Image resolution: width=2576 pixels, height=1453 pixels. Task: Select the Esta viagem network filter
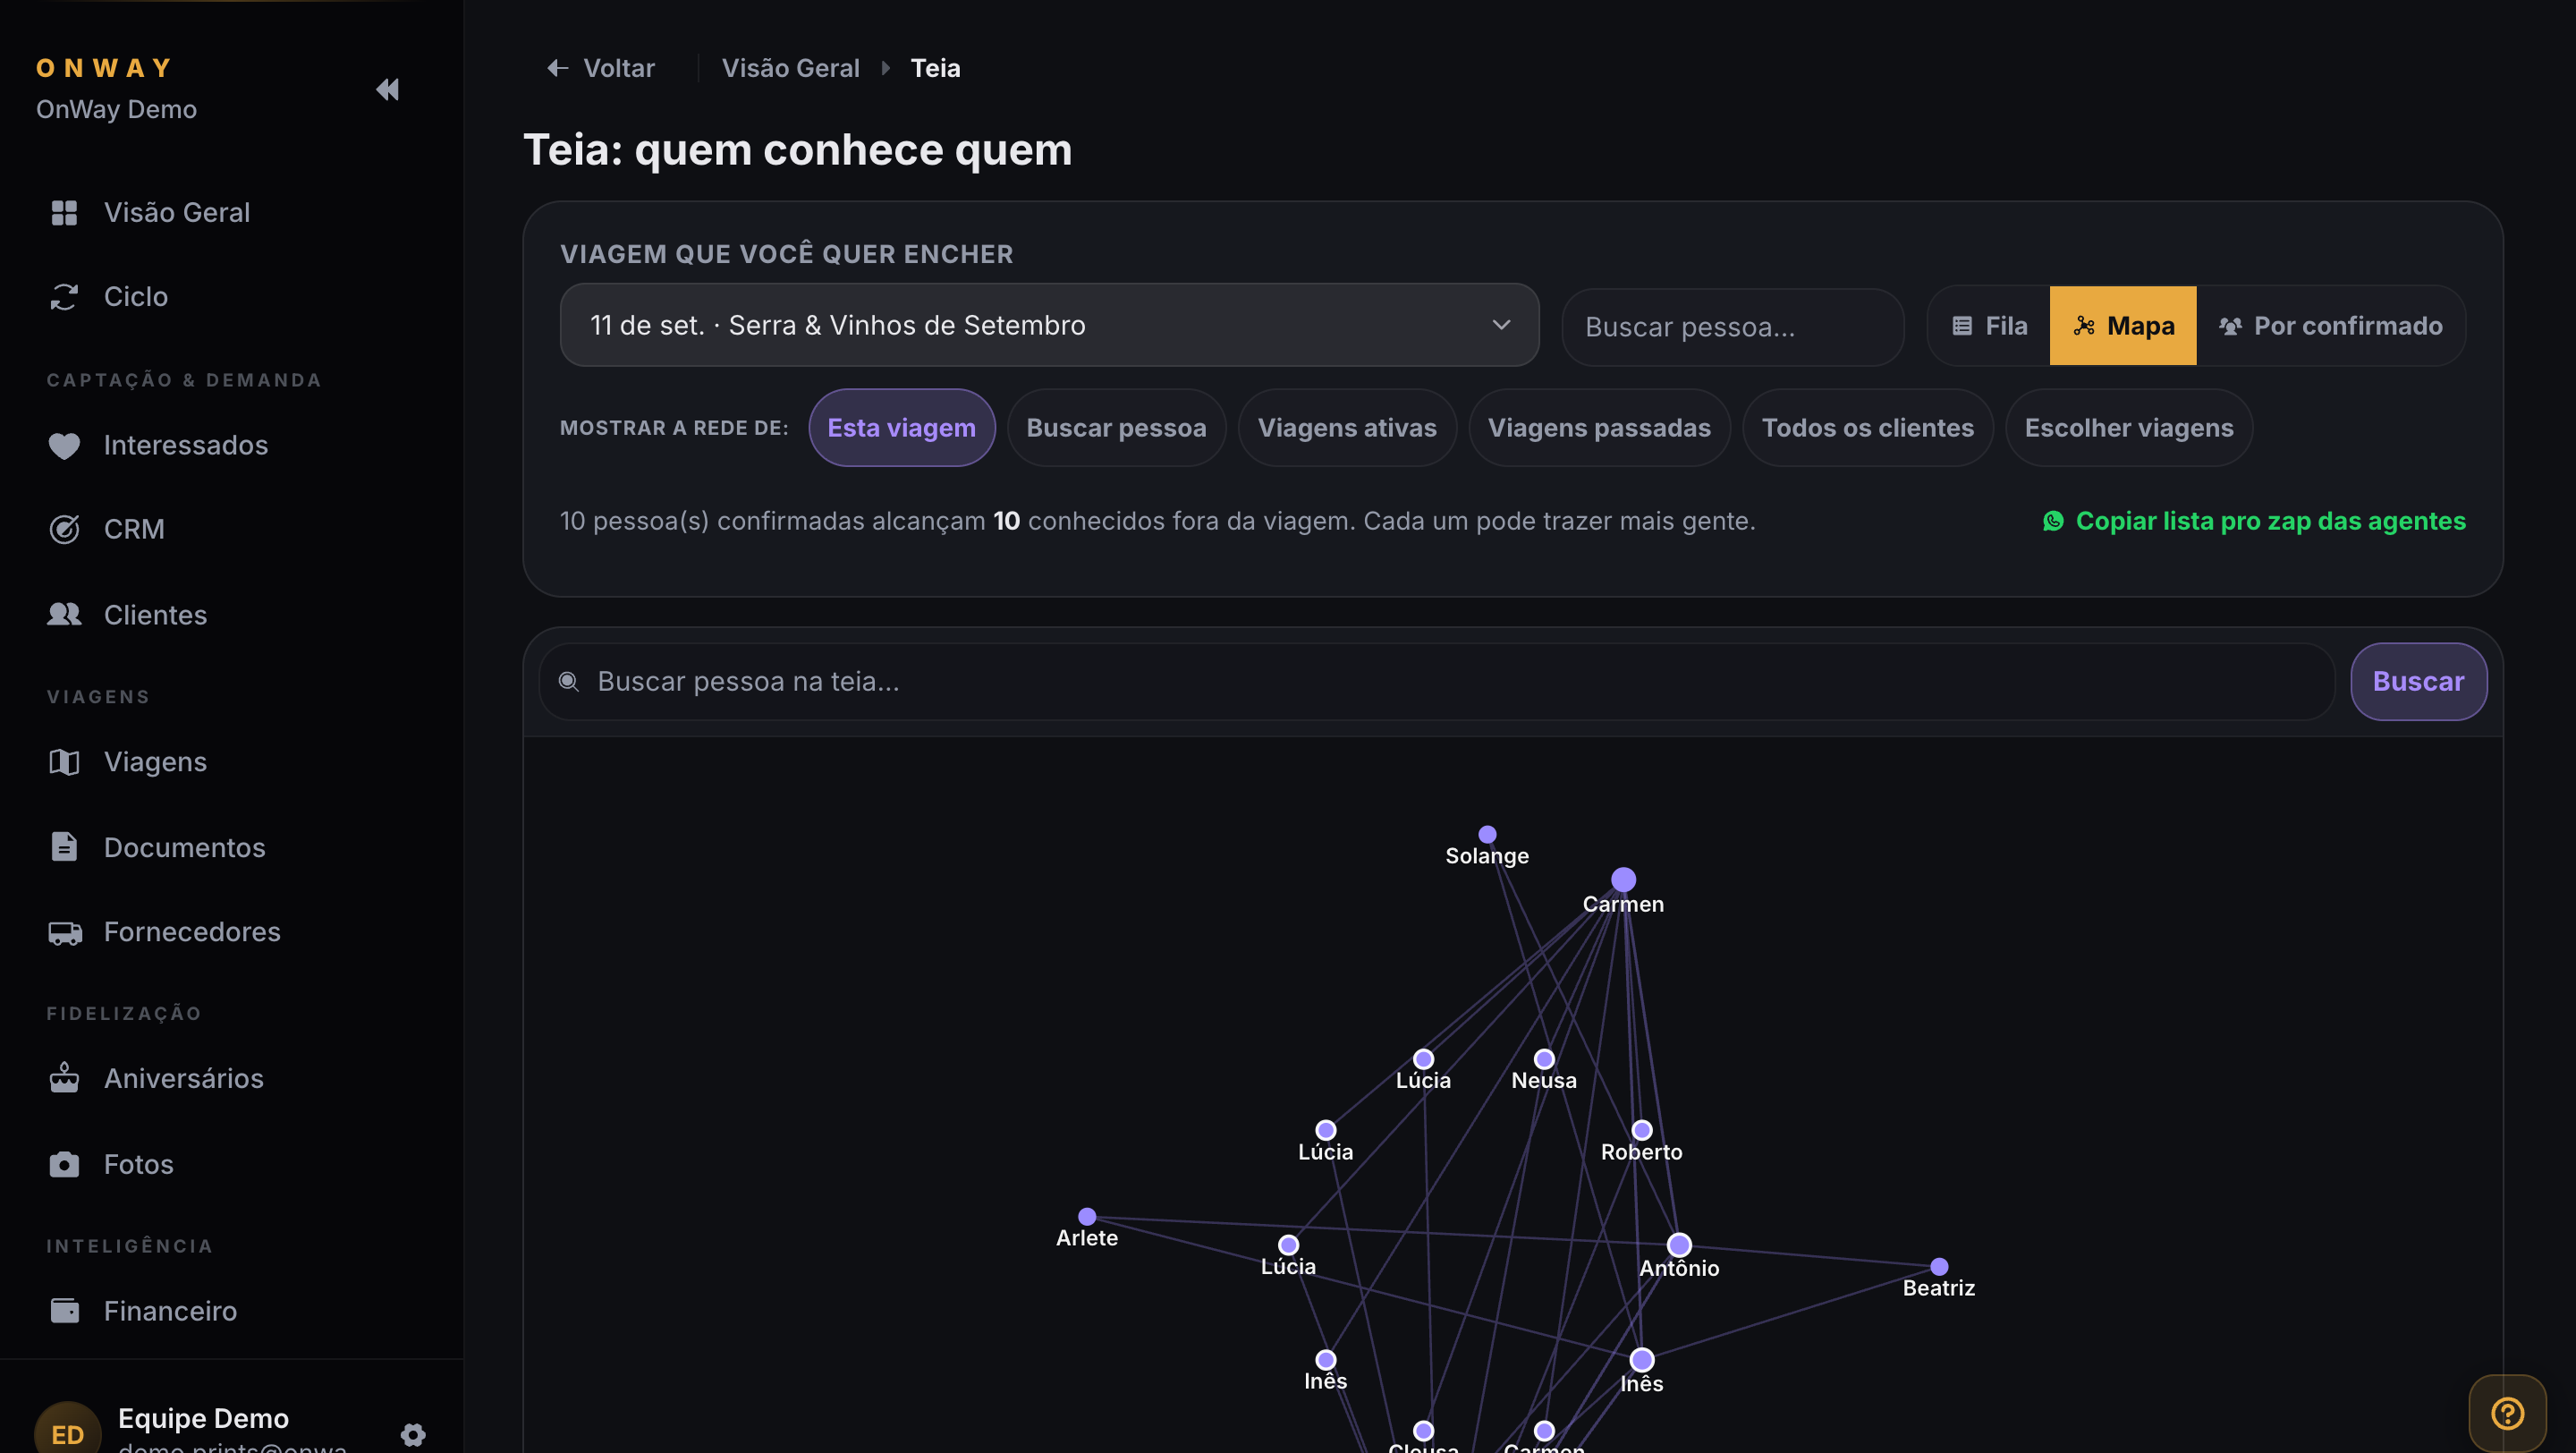(901, 428)
